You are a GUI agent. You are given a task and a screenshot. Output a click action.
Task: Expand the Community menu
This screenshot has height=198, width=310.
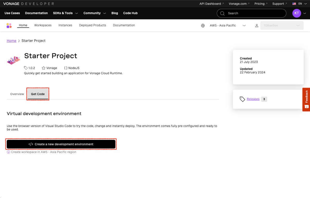click(x=95, y=13)
